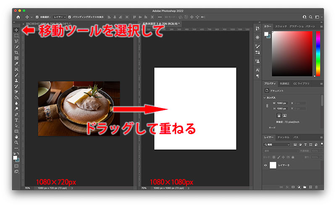Open the Properties panel menu icon
336x206 pixels.
(321, 84)
